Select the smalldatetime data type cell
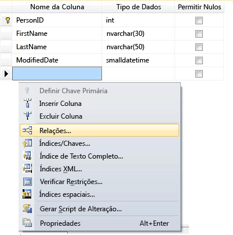Screen dimensions: 233x235 pyautogui.click(x=138, y=60)
